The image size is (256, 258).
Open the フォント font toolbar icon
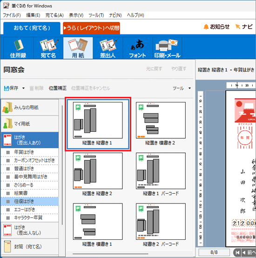click(138, 48)
